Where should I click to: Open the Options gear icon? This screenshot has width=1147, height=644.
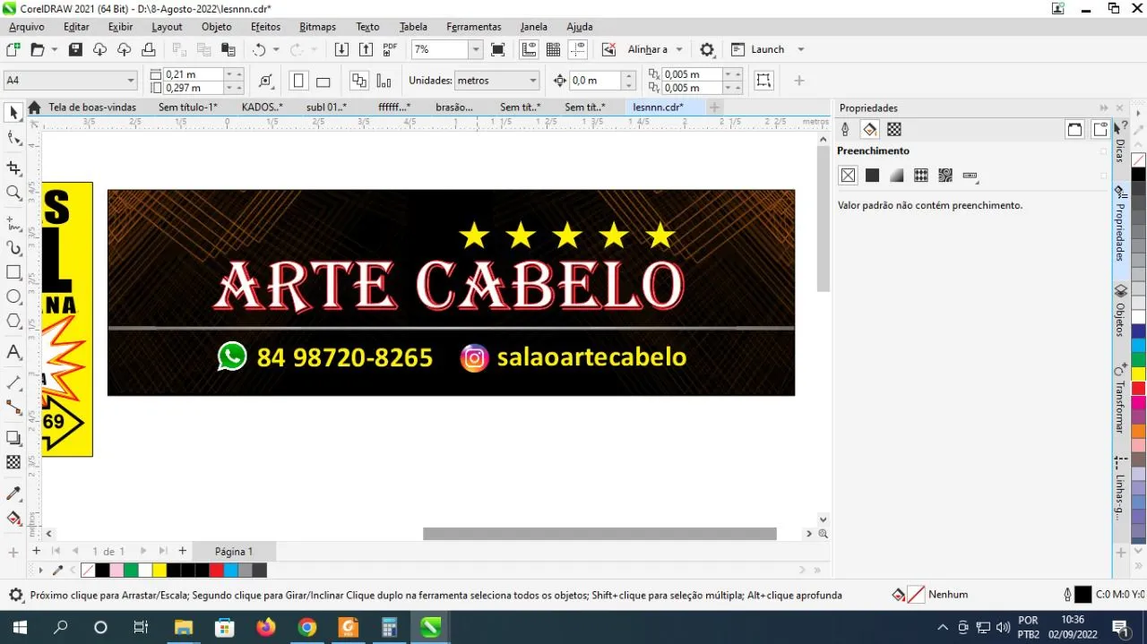coord(707,49)
